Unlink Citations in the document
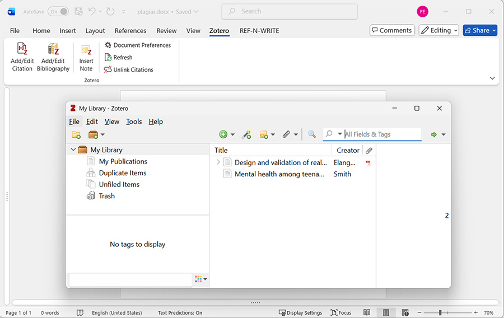Image resolution: width=504 pixels, height=318 pixels. click(129, 70)
